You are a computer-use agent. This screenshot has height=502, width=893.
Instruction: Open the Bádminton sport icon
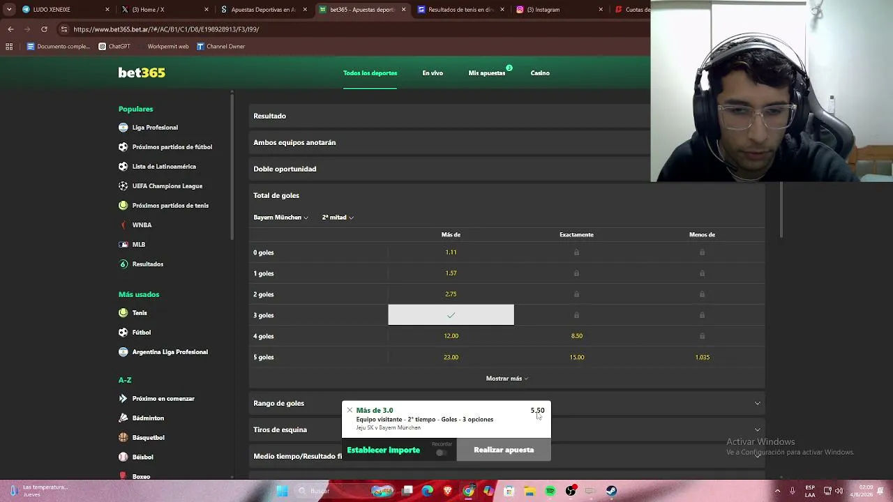[x=123, y=418]
